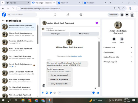Image resolution: width=138 pixels, height=103 pixels.
Task: Go back from Marketplace chats arrow
Action: coord(3,21)
